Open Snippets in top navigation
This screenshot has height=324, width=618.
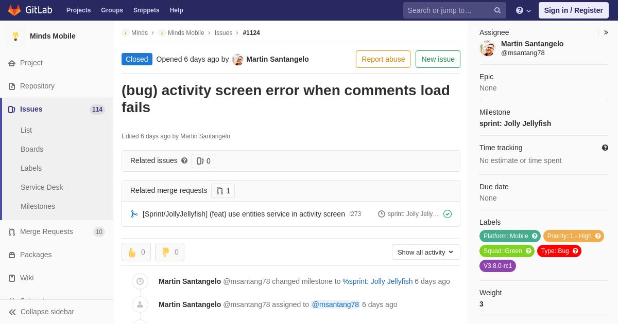[x=146, y=10]
